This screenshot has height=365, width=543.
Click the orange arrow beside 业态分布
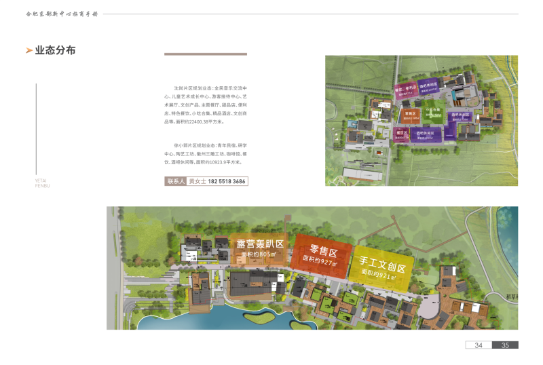pos(29,51)
